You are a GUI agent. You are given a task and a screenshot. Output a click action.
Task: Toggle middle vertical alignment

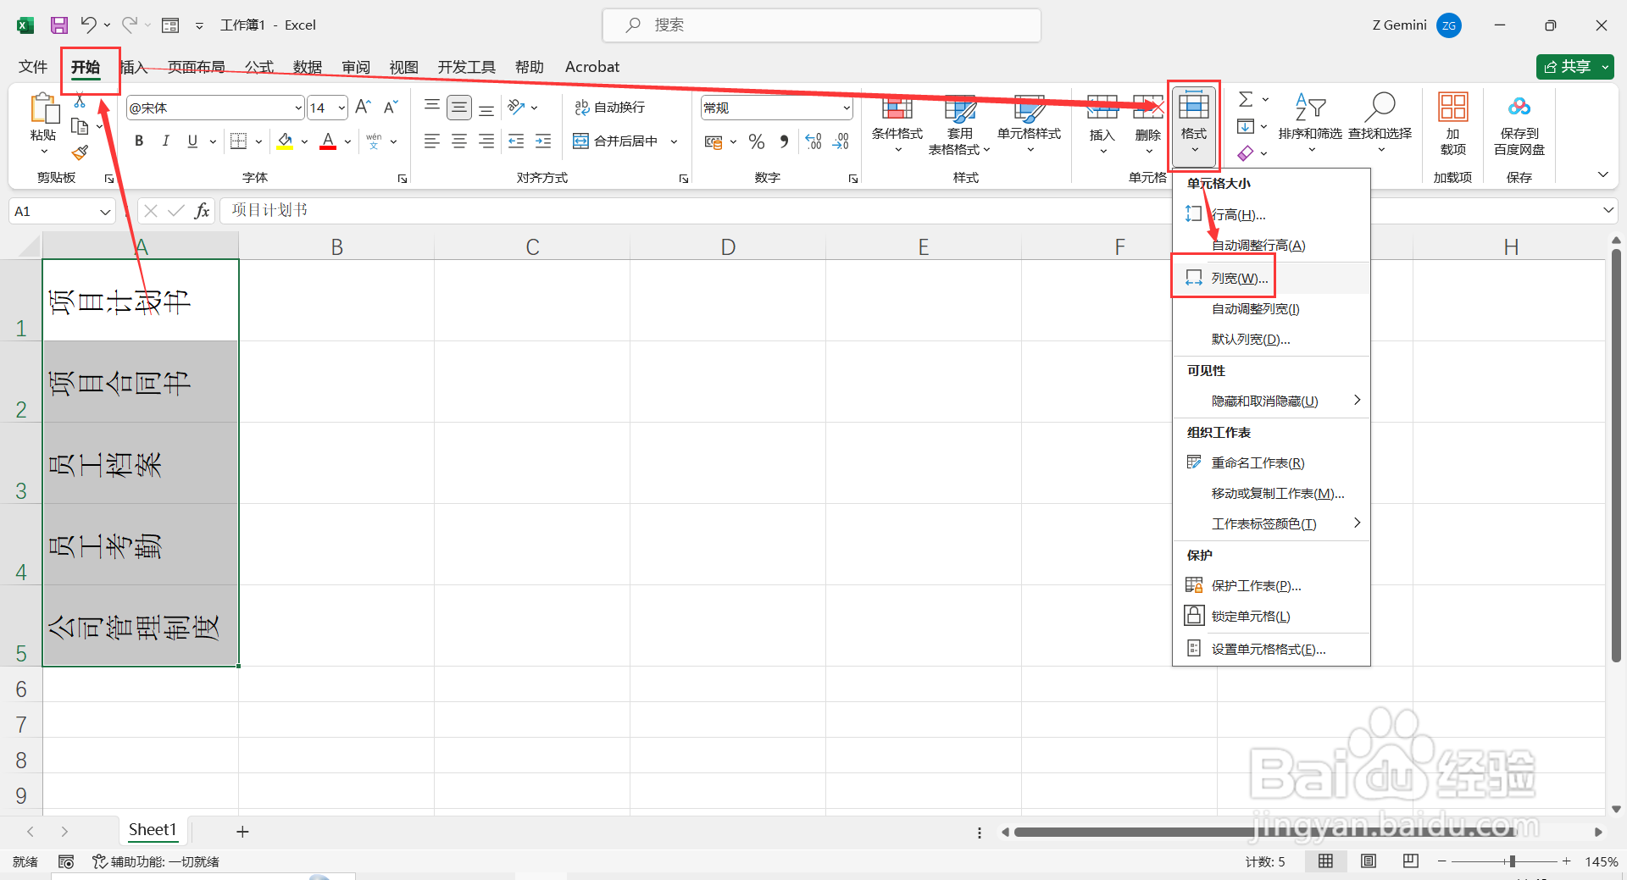pos(459,108)
